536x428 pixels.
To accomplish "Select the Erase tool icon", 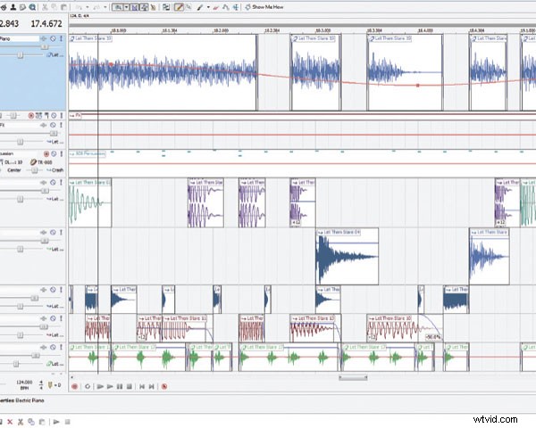I will pyautogui.click(x=215, y=7).
